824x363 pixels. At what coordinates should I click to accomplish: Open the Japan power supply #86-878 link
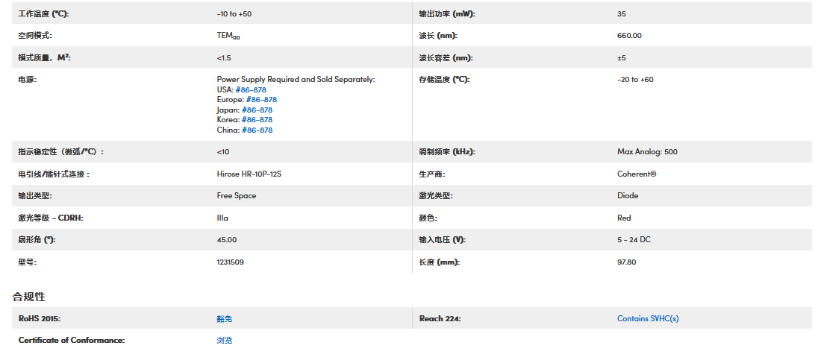257,110
